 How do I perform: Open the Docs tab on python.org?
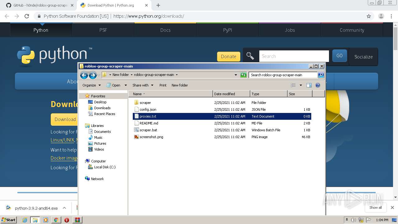coord(165,30)
